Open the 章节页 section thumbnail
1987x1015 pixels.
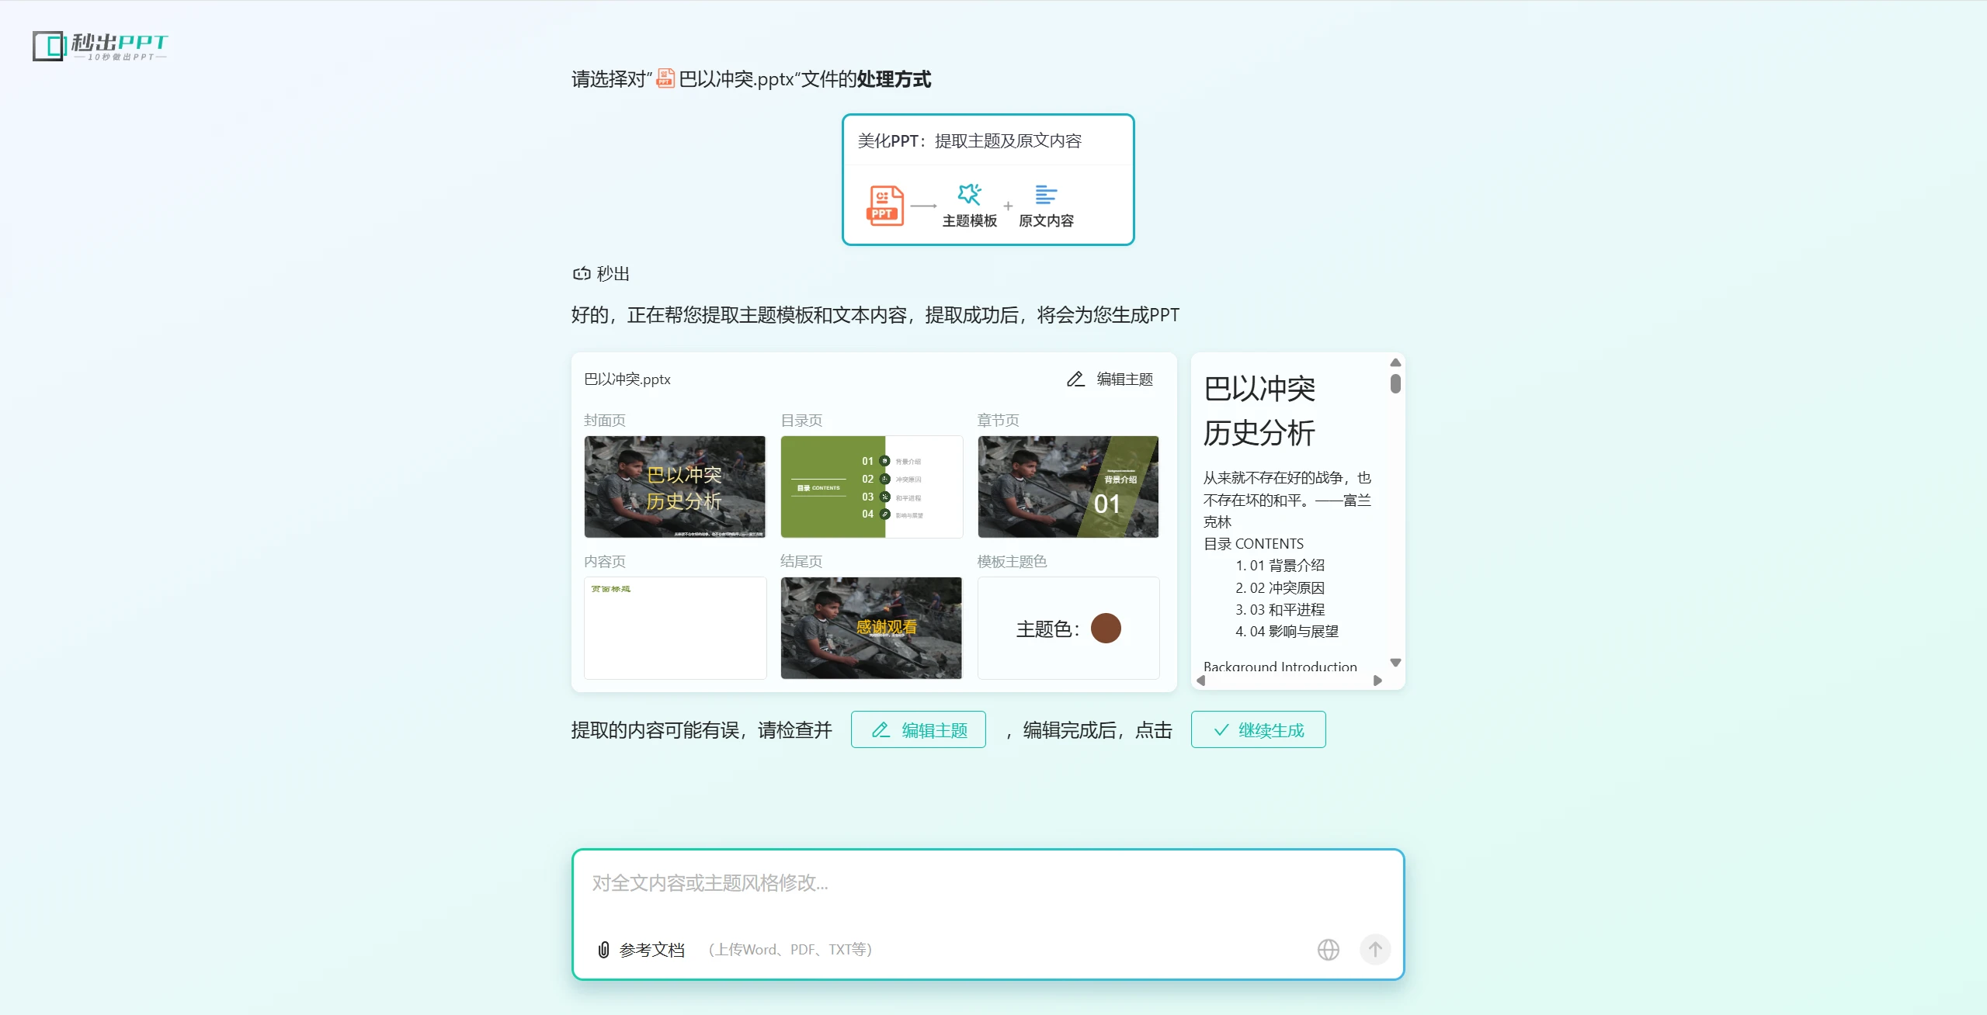pos(1068,487)
